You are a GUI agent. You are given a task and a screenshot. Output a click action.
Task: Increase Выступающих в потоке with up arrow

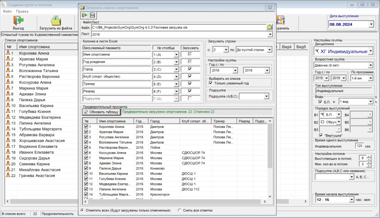pyautogui.click(x=369, y=156)
